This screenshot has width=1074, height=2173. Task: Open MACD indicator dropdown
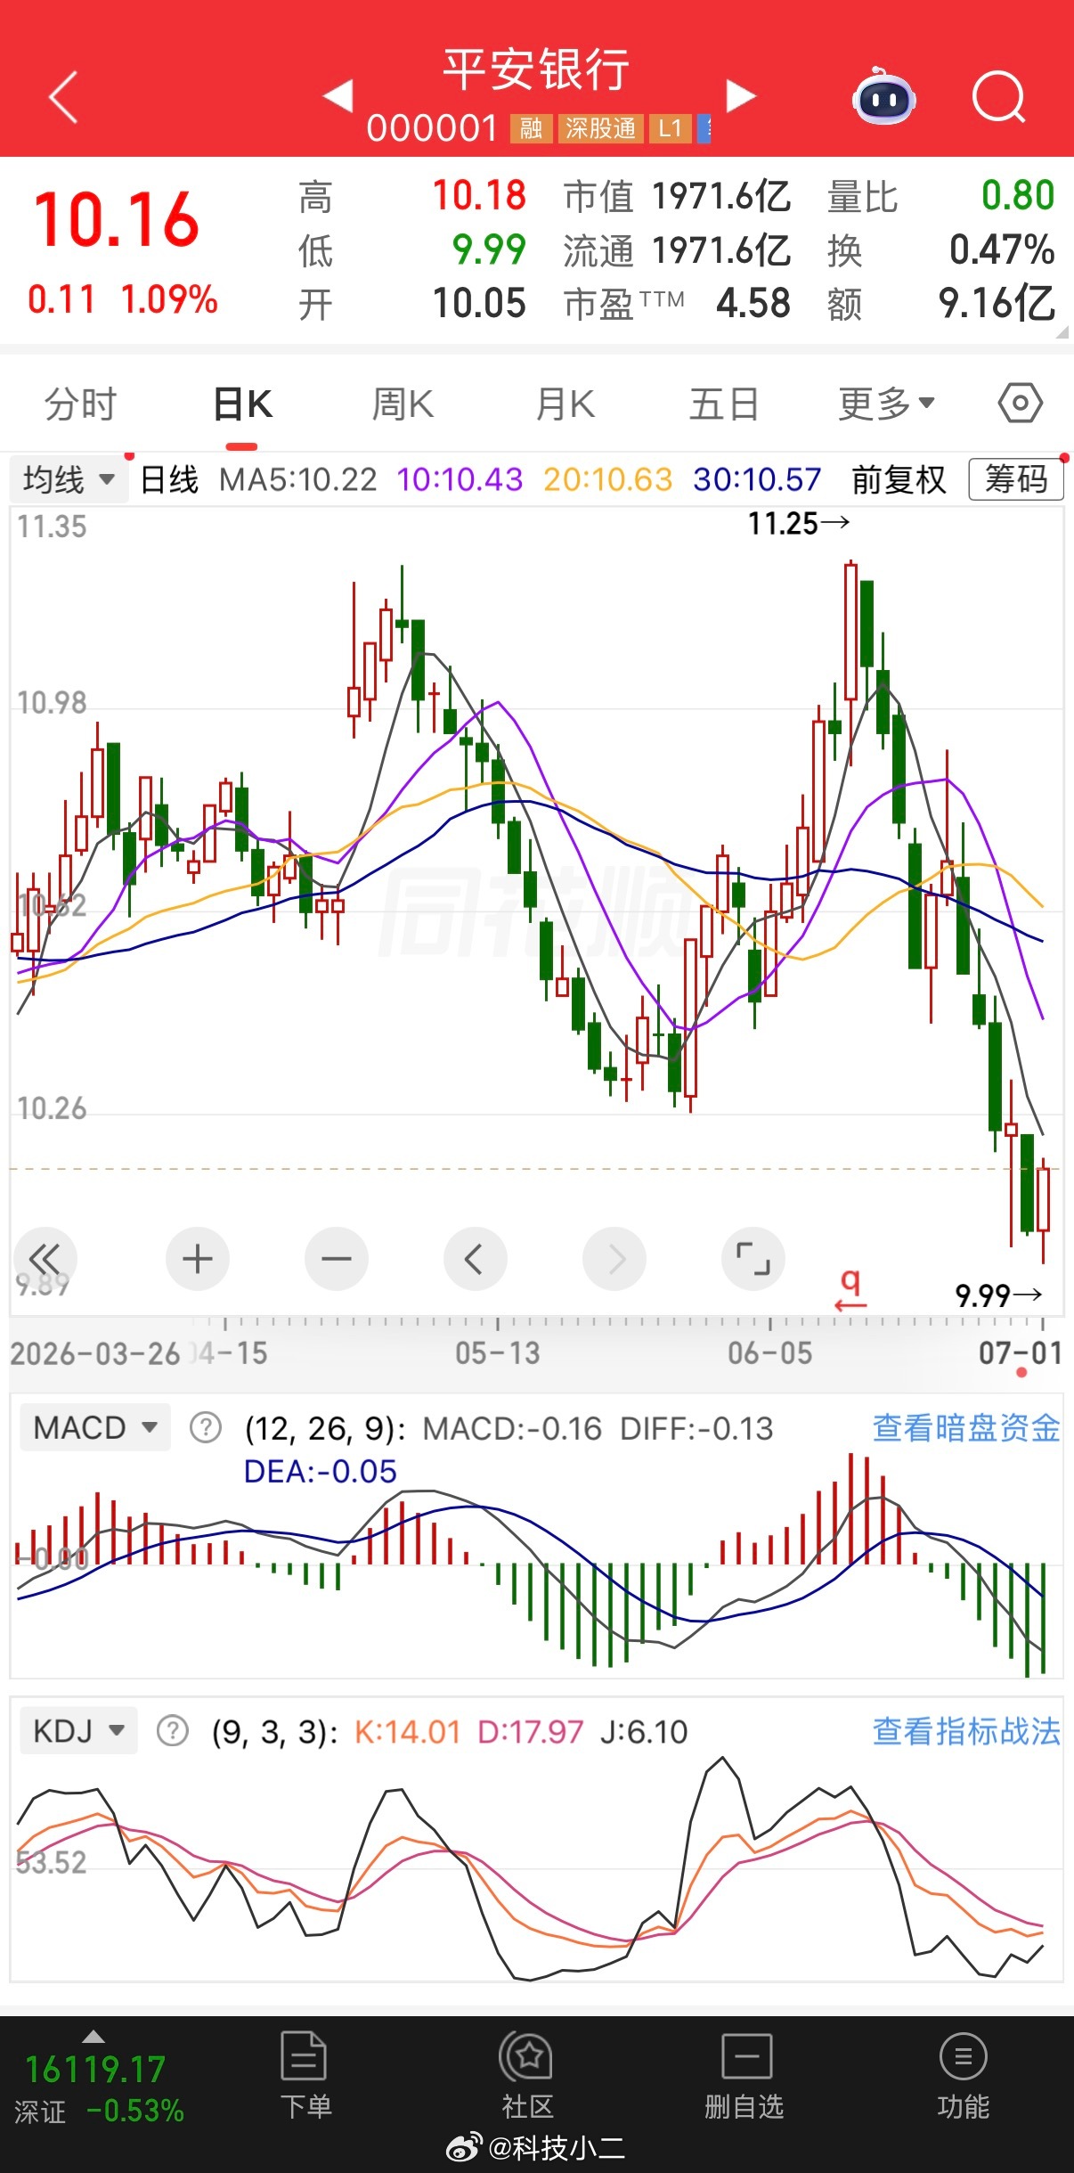pos(95,1428)
